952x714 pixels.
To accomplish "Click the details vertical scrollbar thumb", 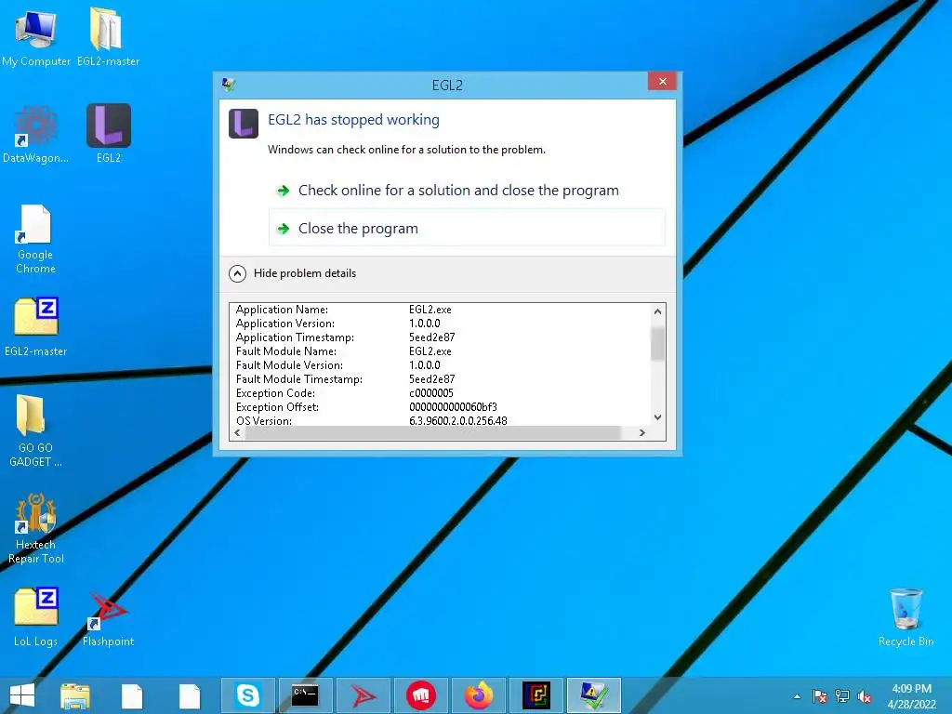I will click(x=657, y=344).
